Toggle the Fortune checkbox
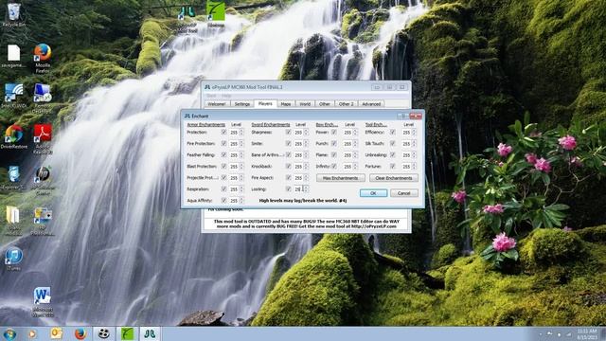 pyautogui.click(x=393, y=167)
